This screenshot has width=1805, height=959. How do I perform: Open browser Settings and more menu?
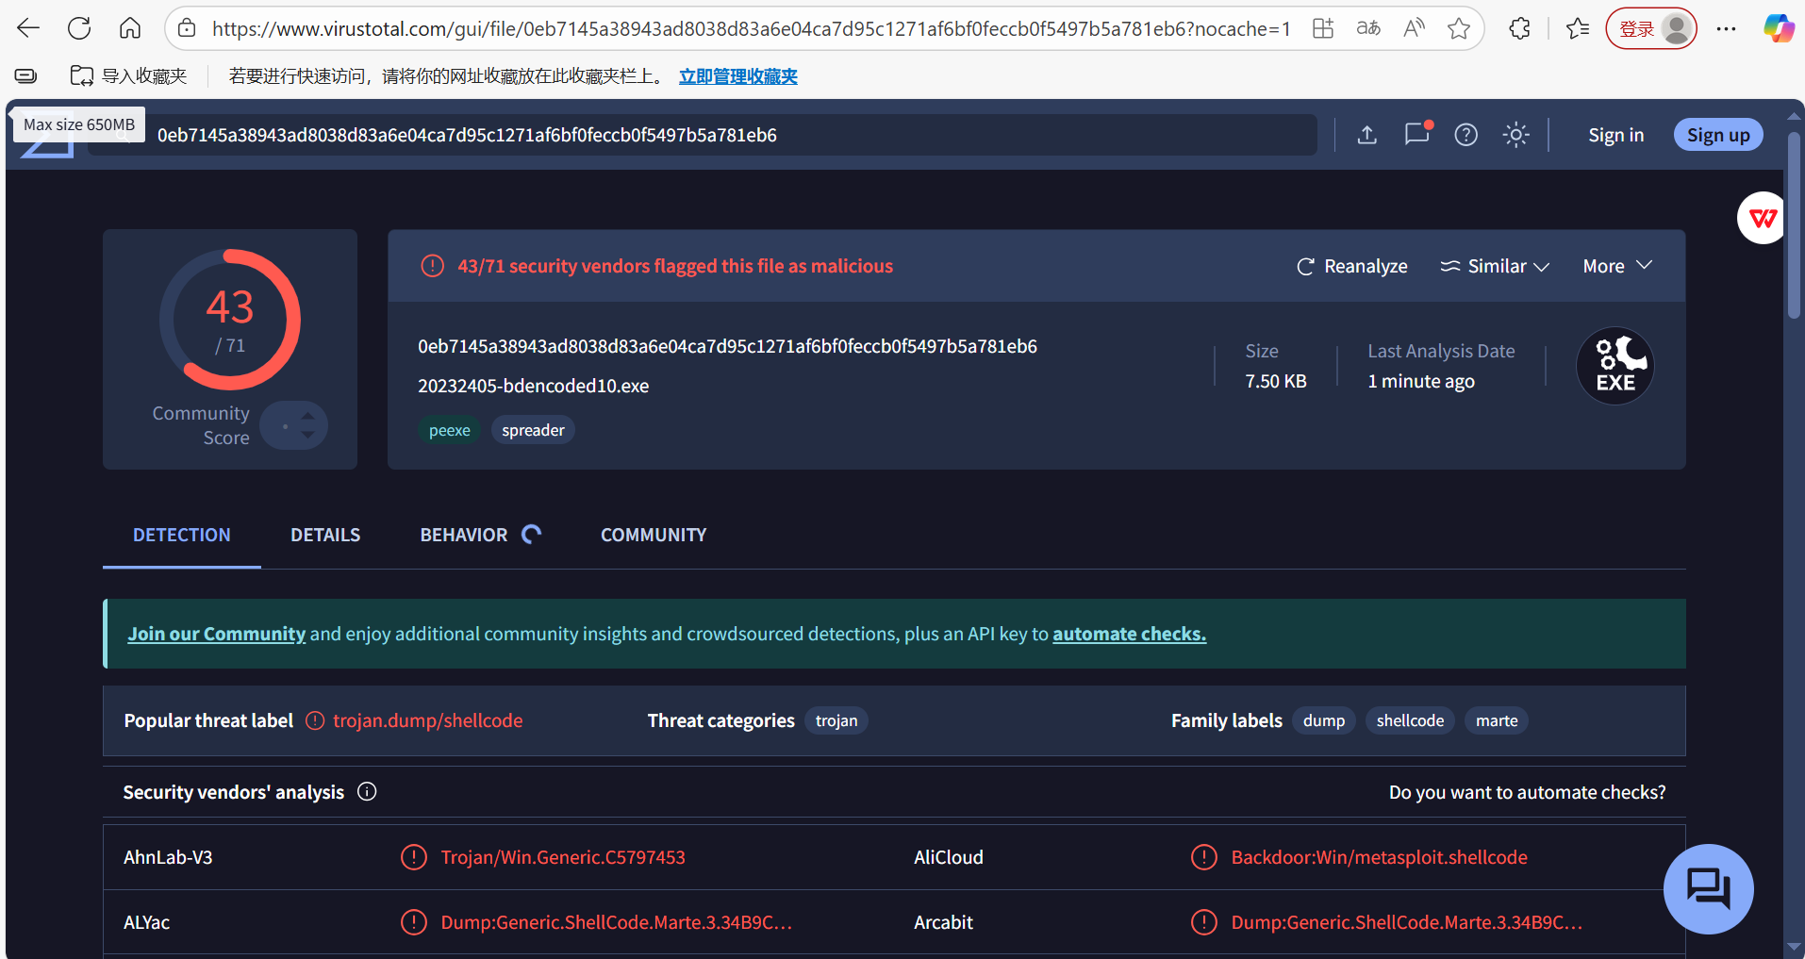click(x=1726, y=28)
